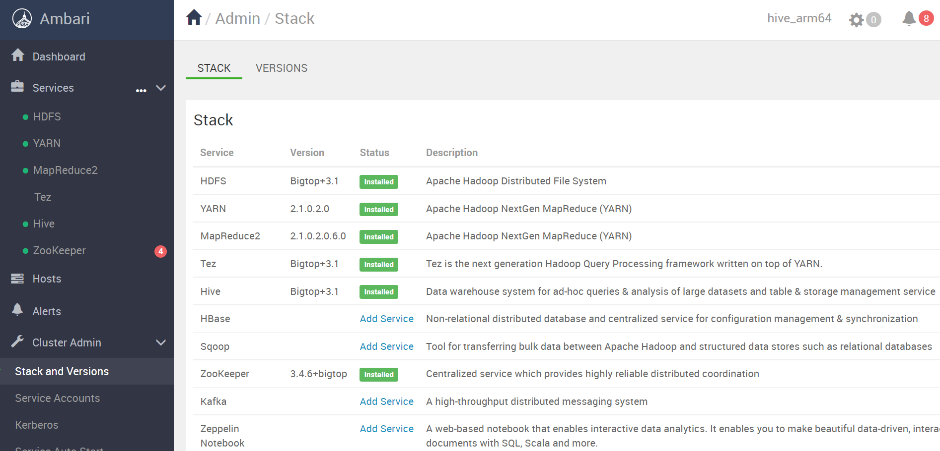
Task: Click the 'Version' column header
Action: click(x=307, y=153)
